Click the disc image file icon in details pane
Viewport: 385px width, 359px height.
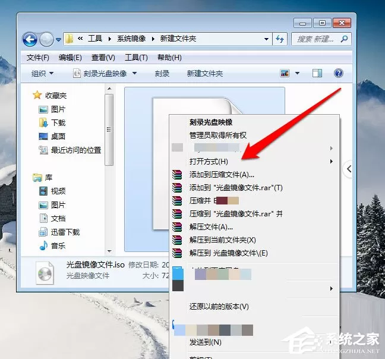click(x=45, y=273)
